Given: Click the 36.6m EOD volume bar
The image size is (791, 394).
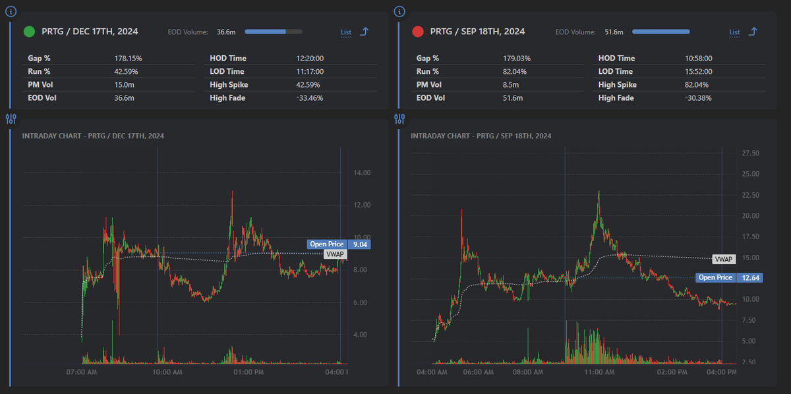Looking at the screenshot, I should (274, 32).
